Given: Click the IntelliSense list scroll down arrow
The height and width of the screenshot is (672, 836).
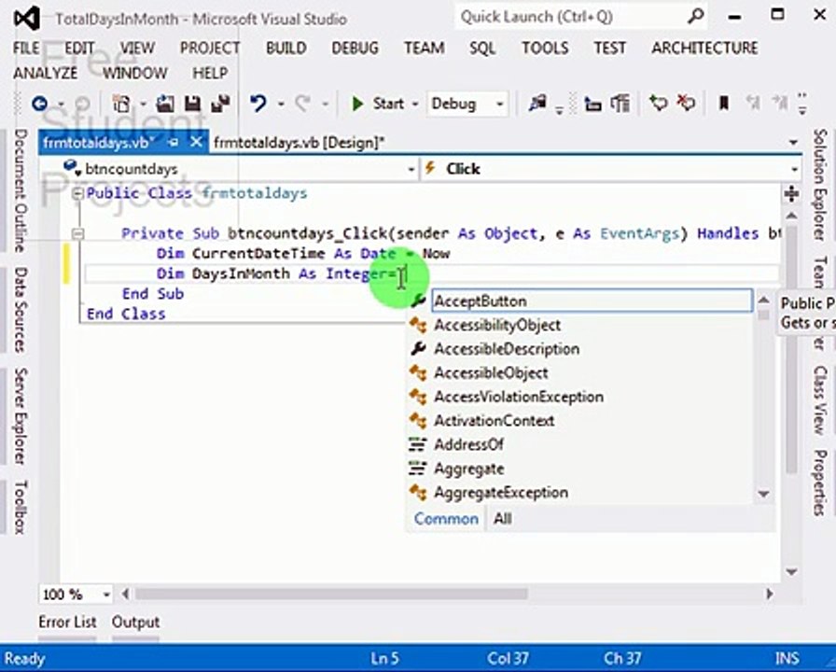Looking at the screenshot, I should (763, 495).
